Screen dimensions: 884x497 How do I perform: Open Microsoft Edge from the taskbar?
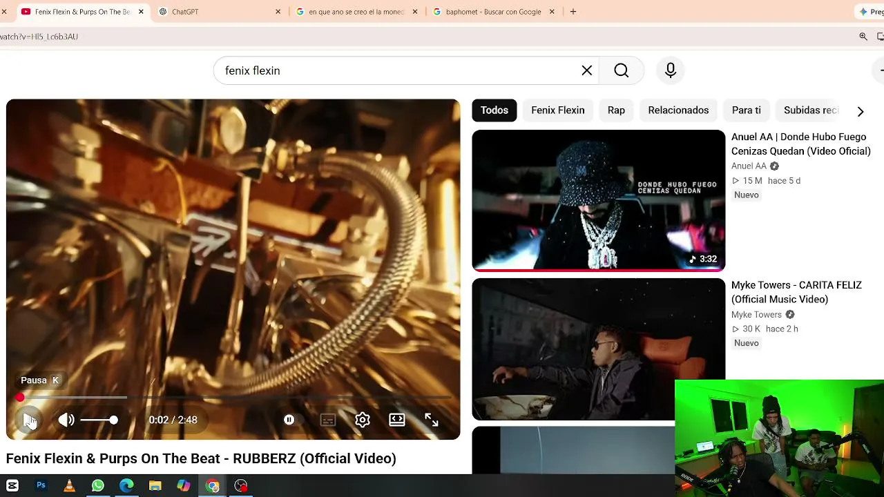(126, 486)
